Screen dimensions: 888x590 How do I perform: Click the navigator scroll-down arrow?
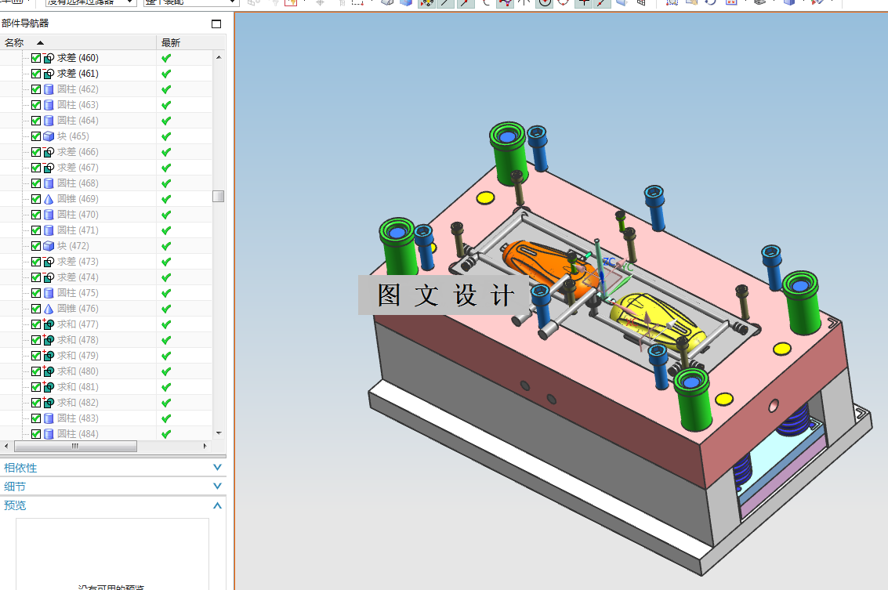pos(219,433)
